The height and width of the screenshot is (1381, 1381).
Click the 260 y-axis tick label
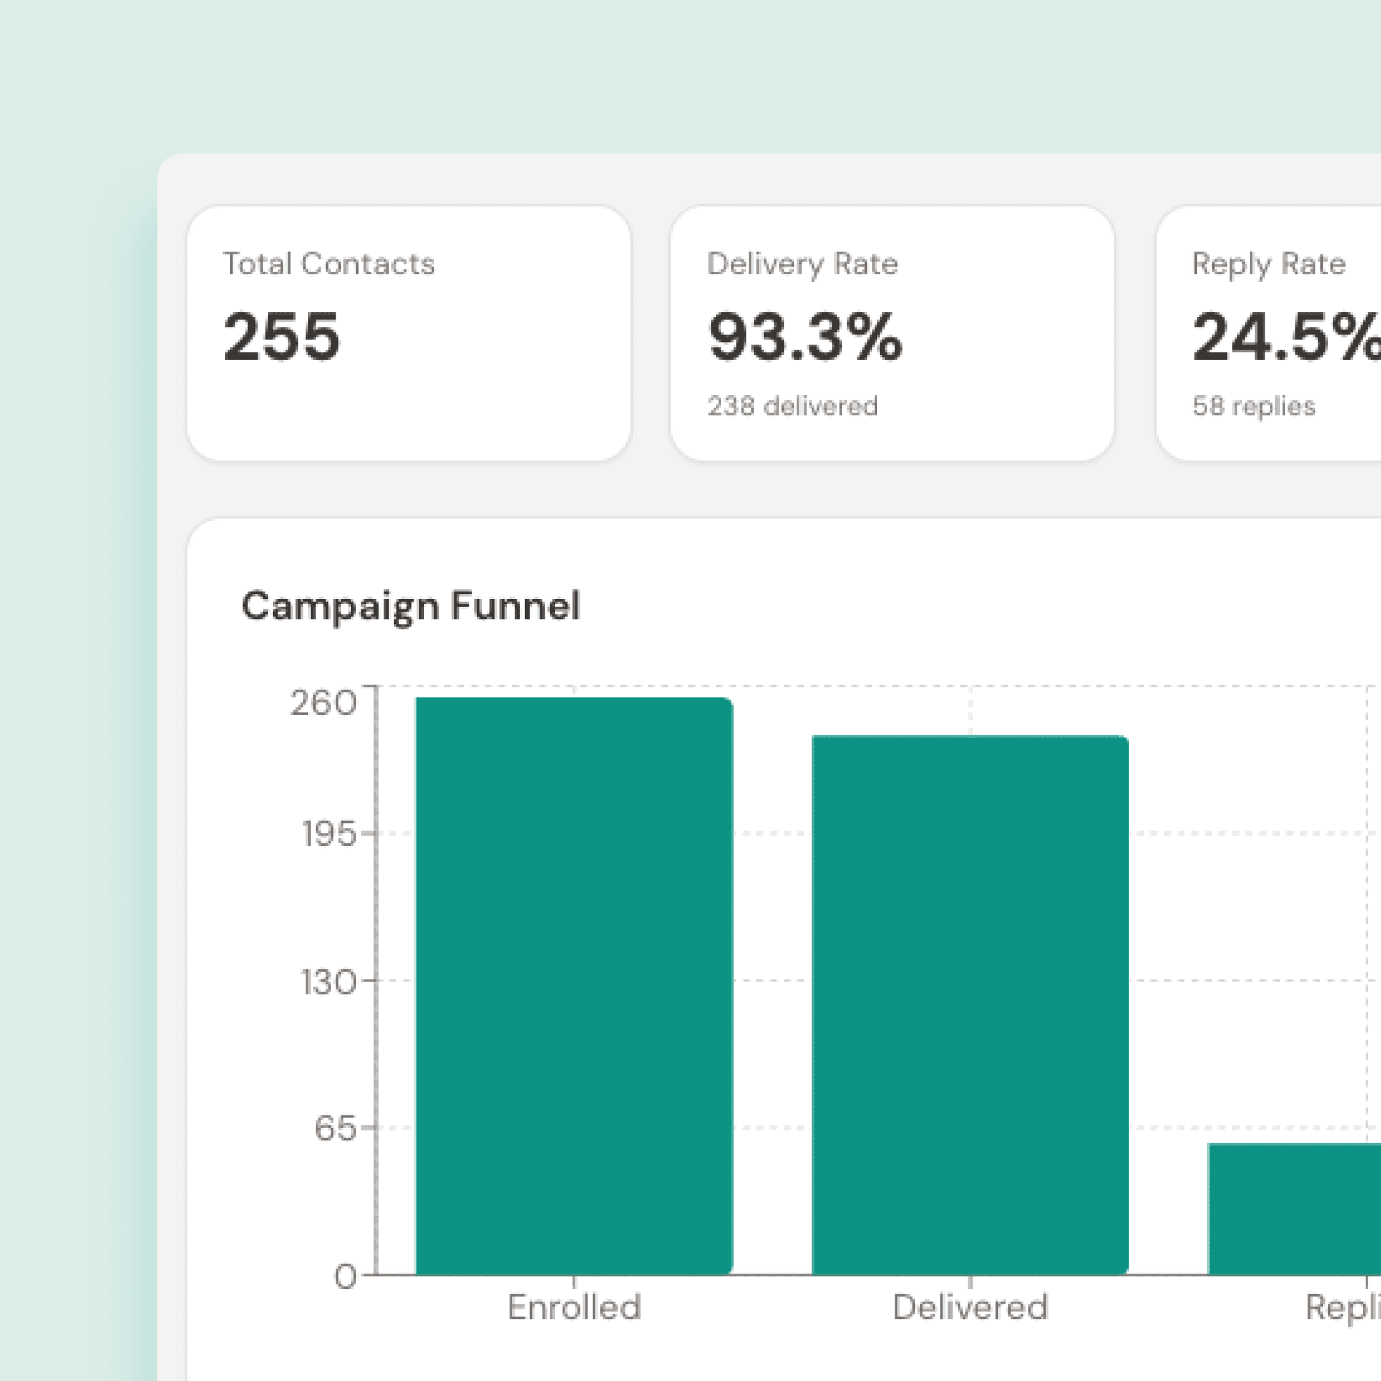click(323, 703)
